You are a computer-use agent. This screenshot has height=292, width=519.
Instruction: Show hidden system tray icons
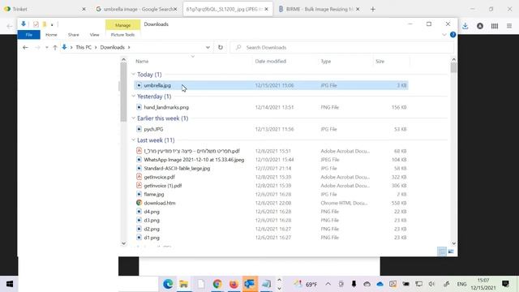click(x=328, y=284)
